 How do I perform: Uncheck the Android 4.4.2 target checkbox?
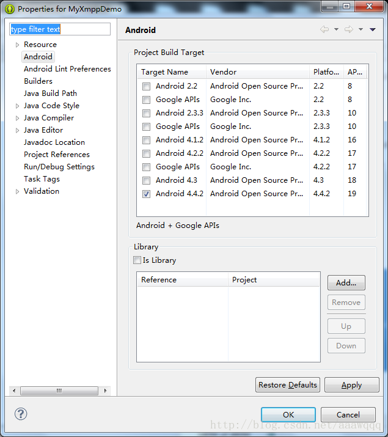146,194
